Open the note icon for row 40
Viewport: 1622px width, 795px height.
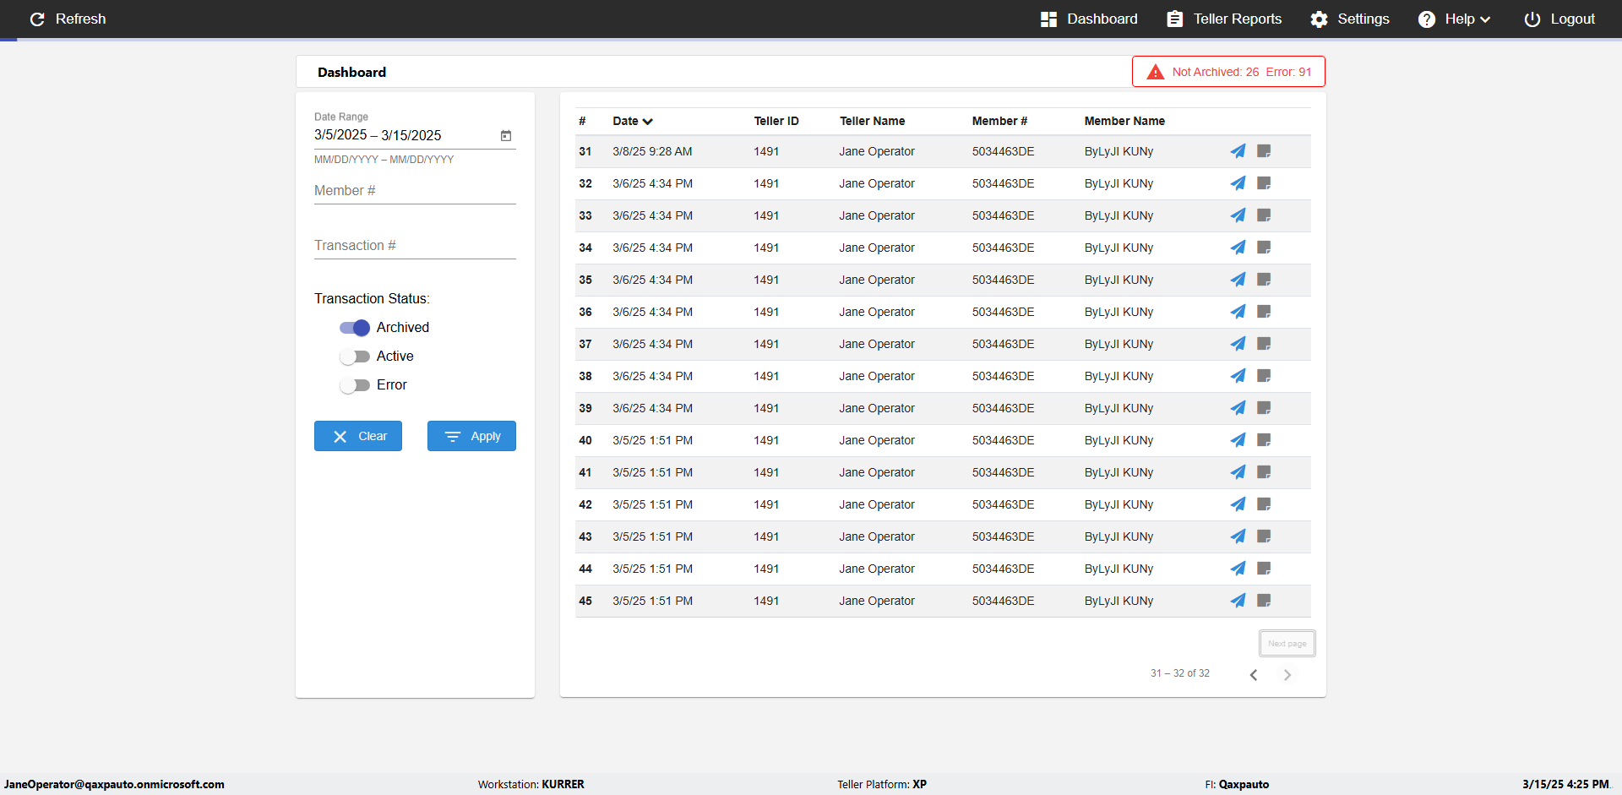1264,440
